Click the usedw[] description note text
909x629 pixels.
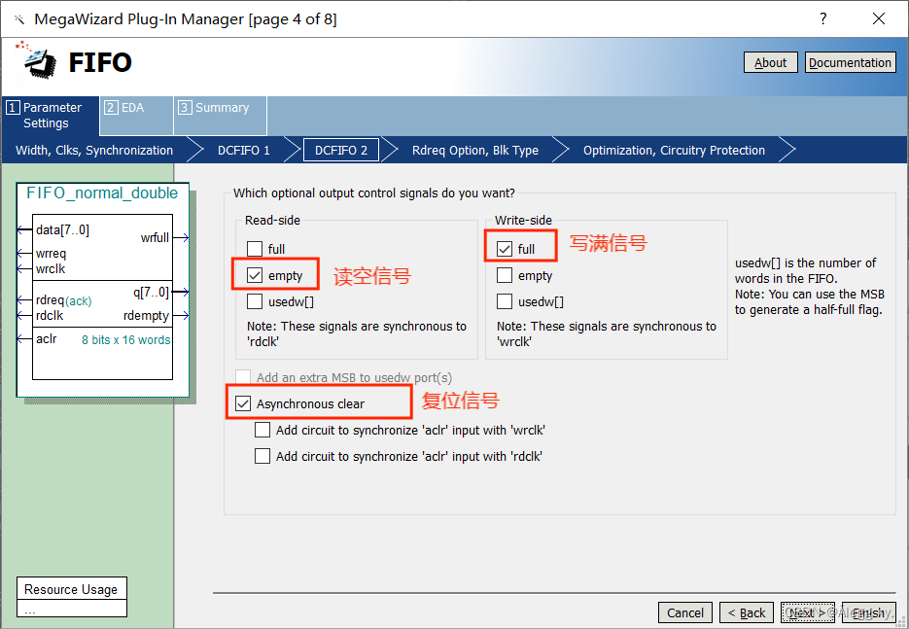[810, 287]
